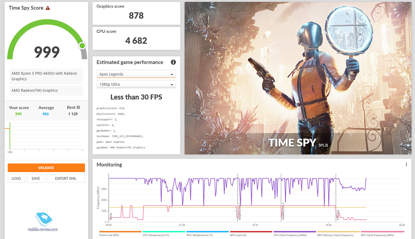Expand the 1080p Ultra resolution dropdown
Screen dimensions: 415x239
coord(136,84)
